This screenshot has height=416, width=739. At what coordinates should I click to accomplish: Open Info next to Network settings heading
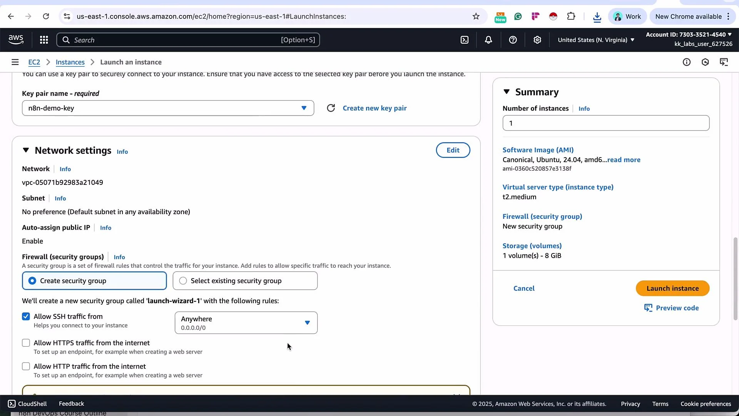122,152
